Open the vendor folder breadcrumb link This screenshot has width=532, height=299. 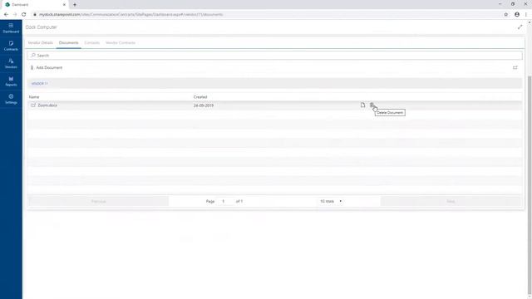click(x=39, y=83)
